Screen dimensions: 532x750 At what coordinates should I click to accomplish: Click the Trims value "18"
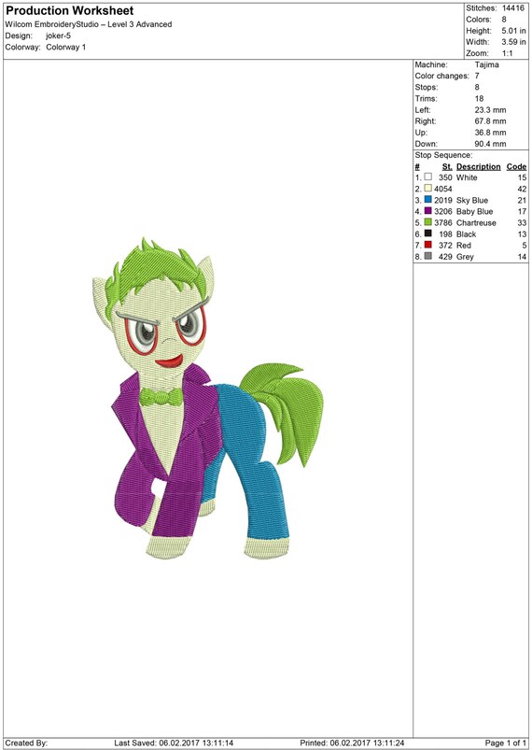(x=479, y=98)
